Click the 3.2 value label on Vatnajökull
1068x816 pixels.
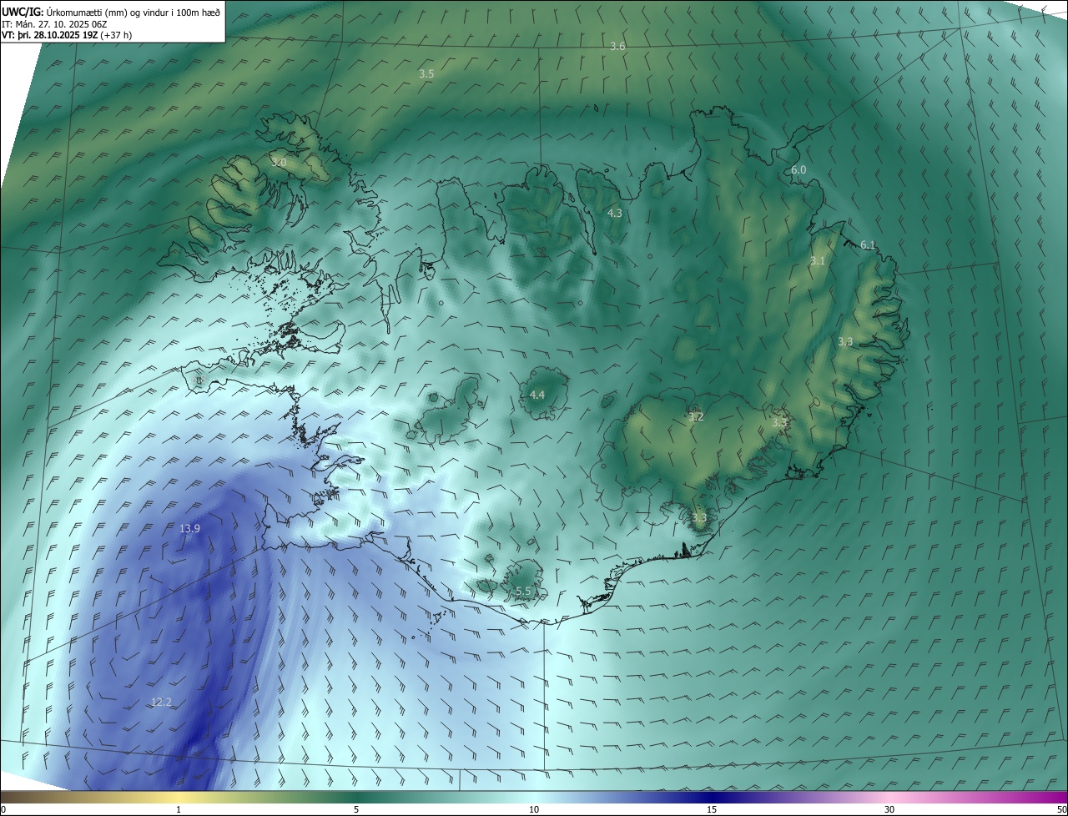pos(696,416)
